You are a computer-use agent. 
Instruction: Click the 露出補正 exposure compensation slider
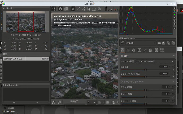[145, 70]
